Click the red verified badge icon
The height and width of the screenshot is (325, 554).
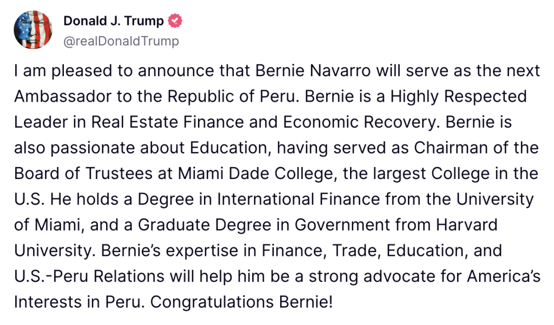175,21
